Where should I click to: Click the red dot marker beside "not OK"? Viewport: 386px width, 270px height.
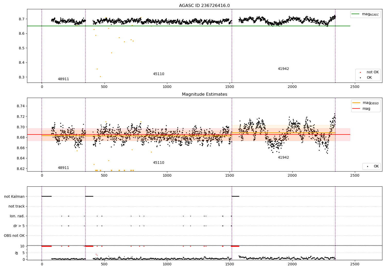(x=360, y=73)
